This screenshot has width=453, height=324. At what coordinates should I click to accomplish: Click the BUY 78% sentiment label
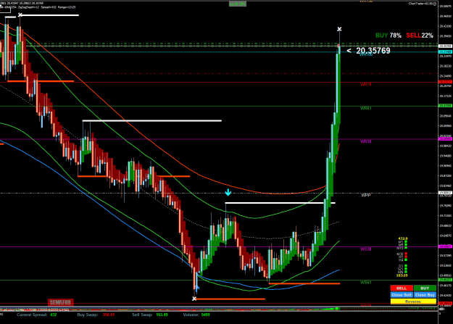388,36
